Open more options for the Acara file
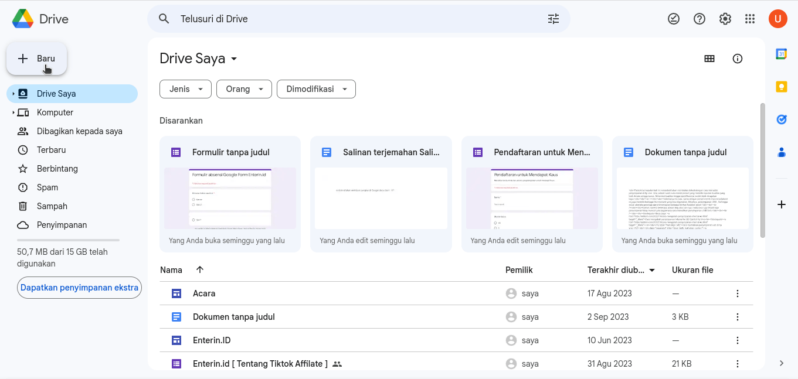The image size is (798, 379). coord(738,293)
